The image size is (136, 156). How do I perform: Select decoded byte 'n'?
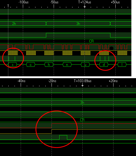tap(67, 65)
